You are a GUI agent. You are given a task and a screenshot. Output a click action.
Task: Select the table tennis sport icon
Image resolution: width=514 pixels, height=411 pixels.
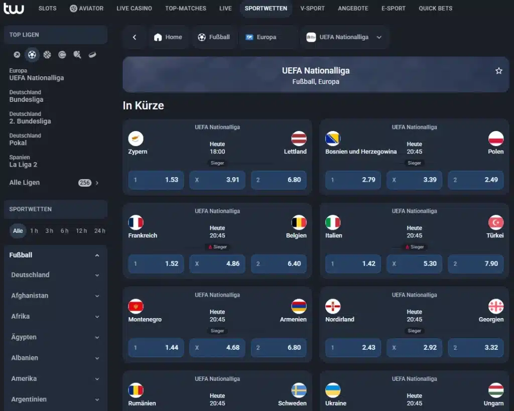click(77, 55)
